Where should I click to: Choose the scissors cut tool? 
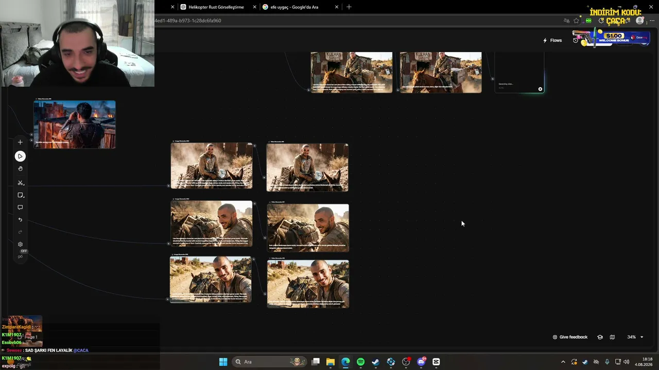coord(20,183)
